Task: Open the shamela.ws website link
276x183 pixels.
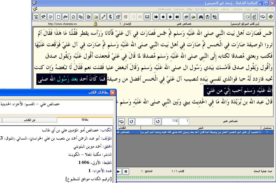Action: (x=59, y=24)
